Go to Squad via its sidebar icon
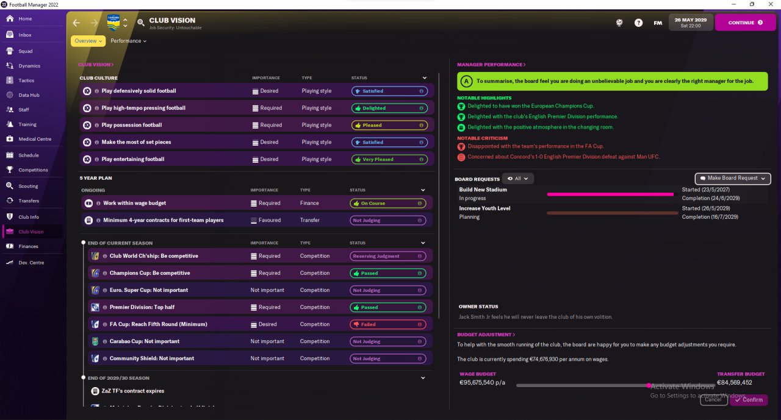 pyautogui.click(x=10, y=51)
